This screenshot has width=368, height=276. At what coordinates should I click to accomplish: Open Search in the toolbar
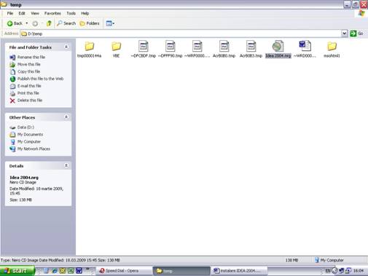point(66,23)
